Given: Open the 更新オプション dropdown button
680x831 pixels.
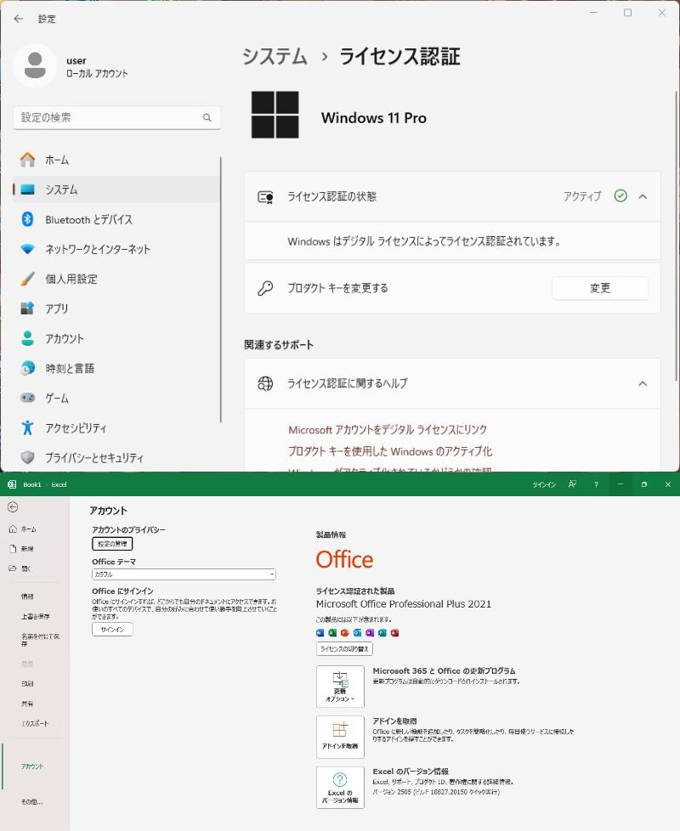Looking at the screenshot, I should (x=340, y=687).
